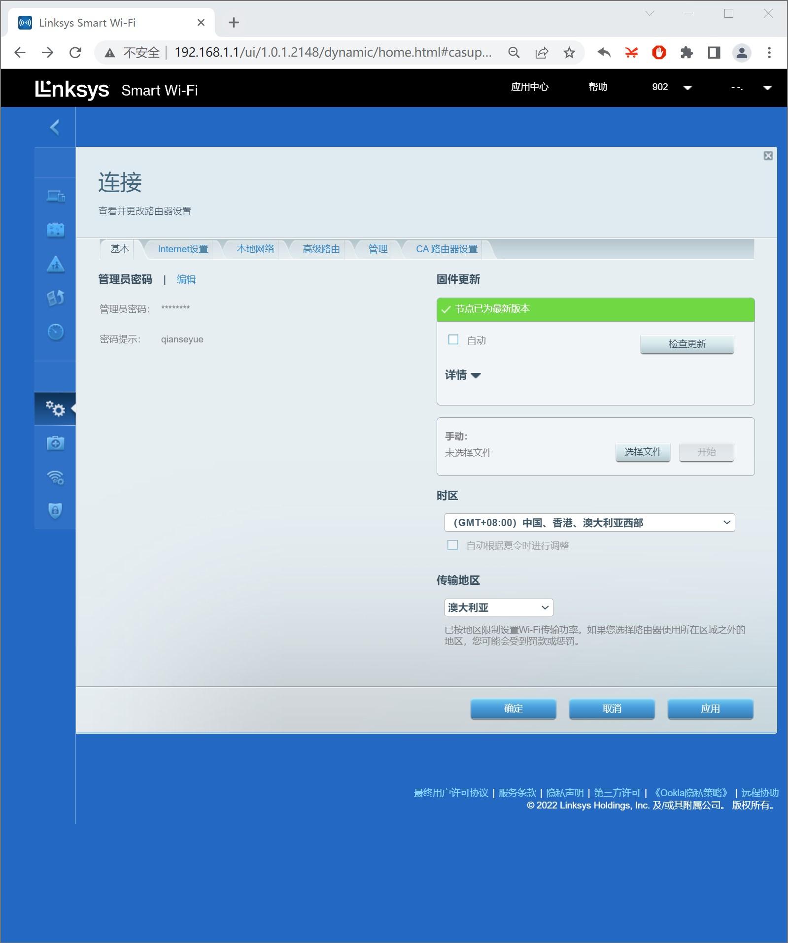The image size is (788, 943).
Task: Click the browser forward arrow
Action: point(47,52)
